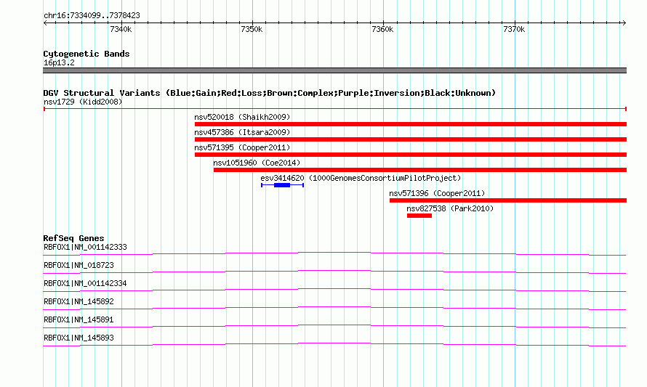Click the nsv1051960 (Coe2014) label
Screen dimensions: 647x387
(257, 163)
